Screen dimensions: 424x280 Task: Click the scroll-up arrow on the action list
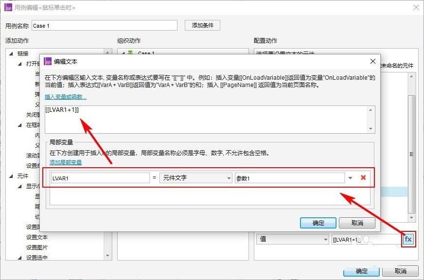[107, 52]
